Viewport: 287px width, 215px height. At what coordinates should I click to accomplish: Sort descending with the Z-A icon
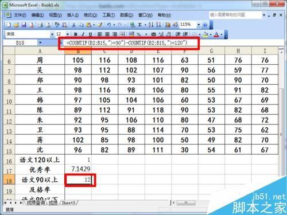pyautogui.click(x=158, y=25)
